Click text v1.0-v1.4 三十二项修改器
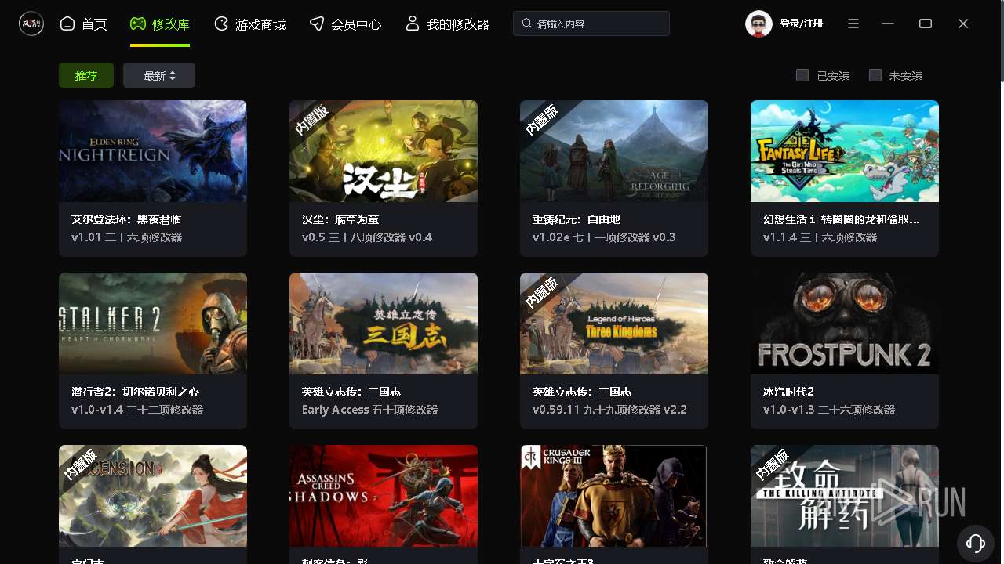The image size is (1004, 564). point(137,410)
